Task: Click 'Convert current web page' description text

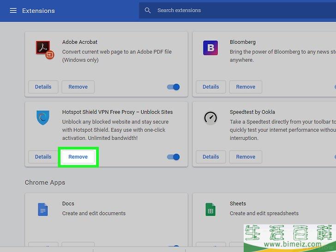Action: [117, 56]
